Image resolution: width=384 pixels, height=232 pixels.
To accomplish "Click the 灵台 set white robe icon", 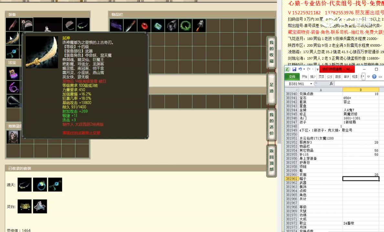I will 40,206.
